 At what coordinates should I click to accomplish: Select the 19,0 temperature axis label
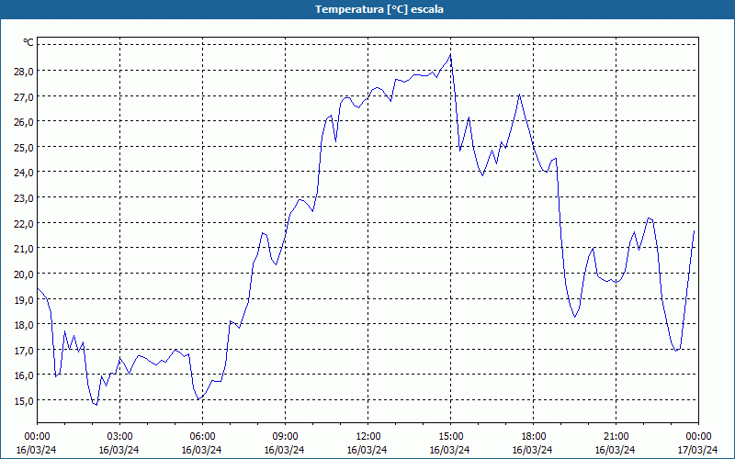23,299
